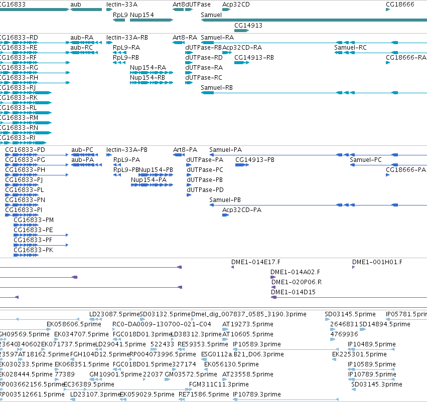Viewport: 427px width, 402px height.
Task: Open the Acp32CD-PA protein label
Action: click(242, 210)
